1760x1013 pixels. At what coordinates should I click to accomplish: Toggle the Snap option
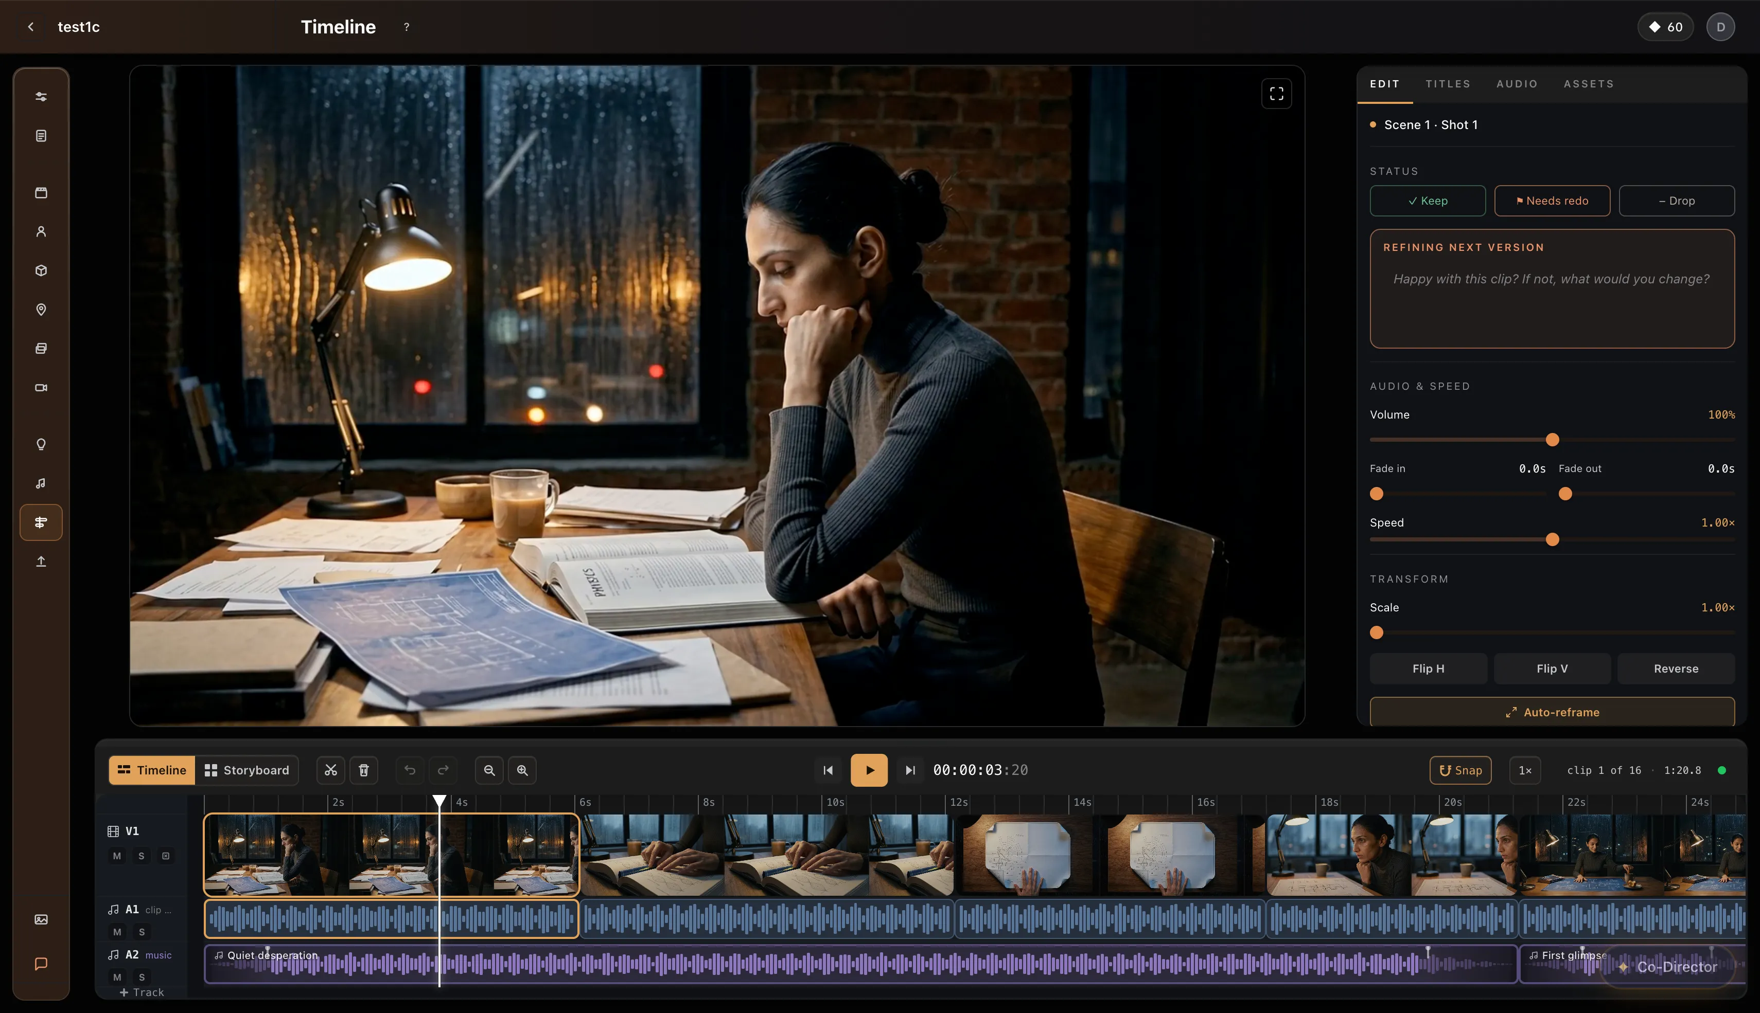tap(1460, 770)
